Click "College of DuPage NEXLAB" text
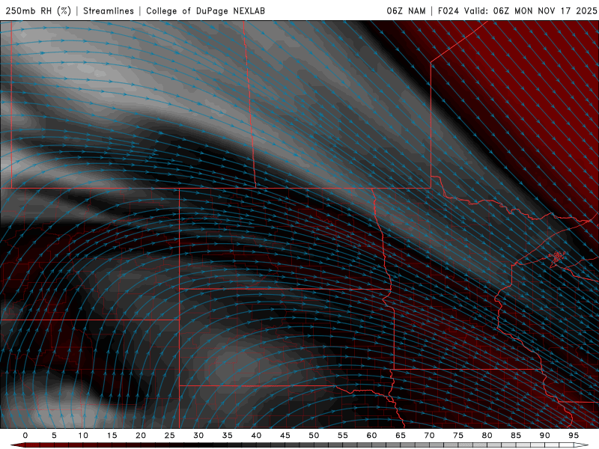 [x=205, y=10]
